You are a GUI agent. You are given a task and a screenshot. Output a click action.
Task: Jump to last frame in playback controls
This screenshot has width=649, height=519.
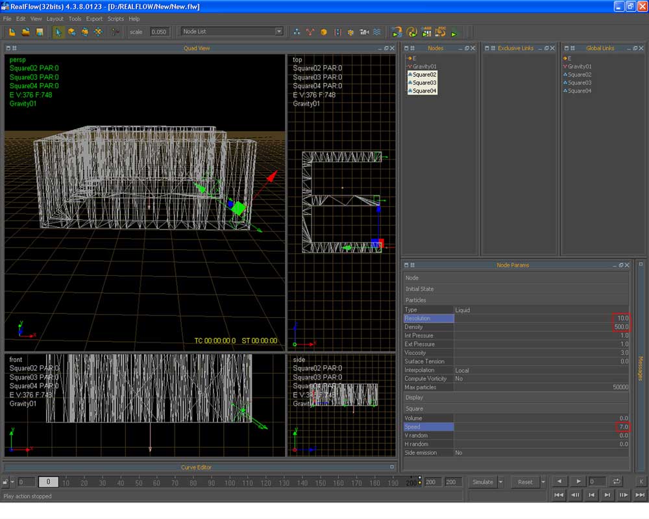tap(640, 495)
